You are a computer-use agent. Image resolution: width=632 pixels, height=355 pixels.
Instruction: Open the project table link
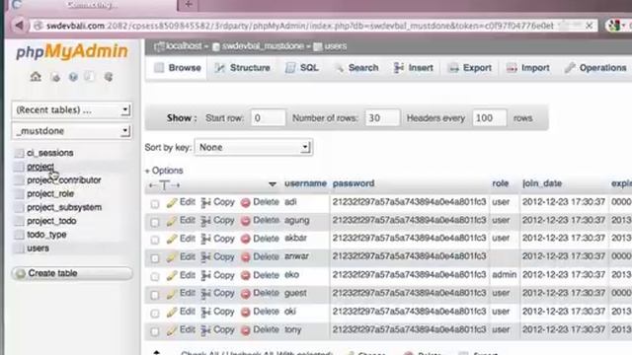point(40,167)
